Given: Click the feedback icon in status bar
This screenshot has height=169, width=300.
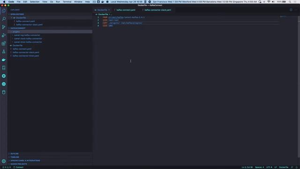Looking at the screenshot, I should [292, 167].
